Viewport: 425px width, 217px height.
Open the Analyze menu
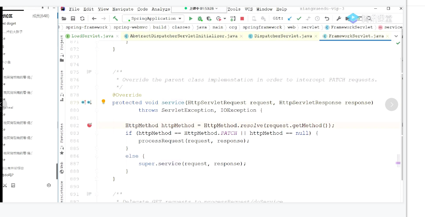tap(161, 9)
